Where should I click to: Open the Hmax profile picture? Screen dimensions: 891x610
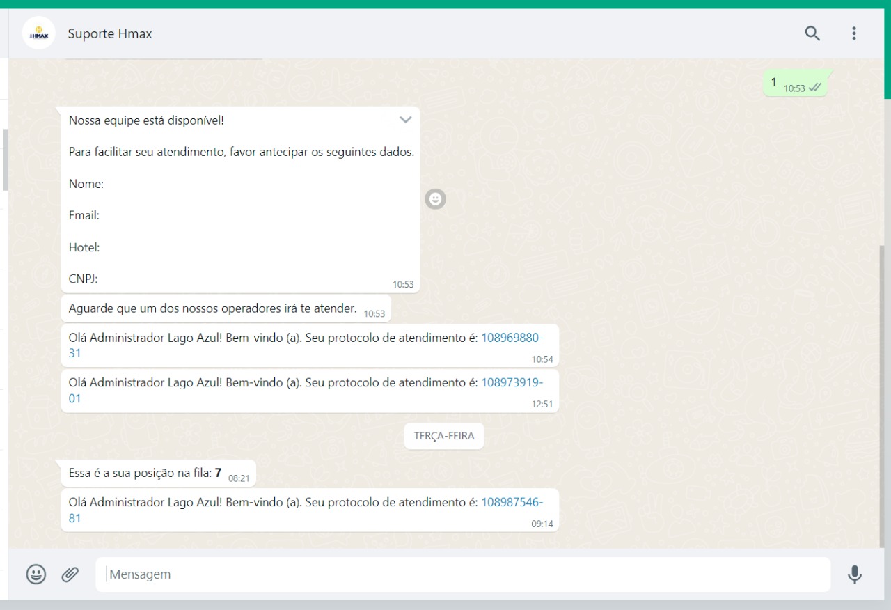pyautogui.click(x=39, y=33)
